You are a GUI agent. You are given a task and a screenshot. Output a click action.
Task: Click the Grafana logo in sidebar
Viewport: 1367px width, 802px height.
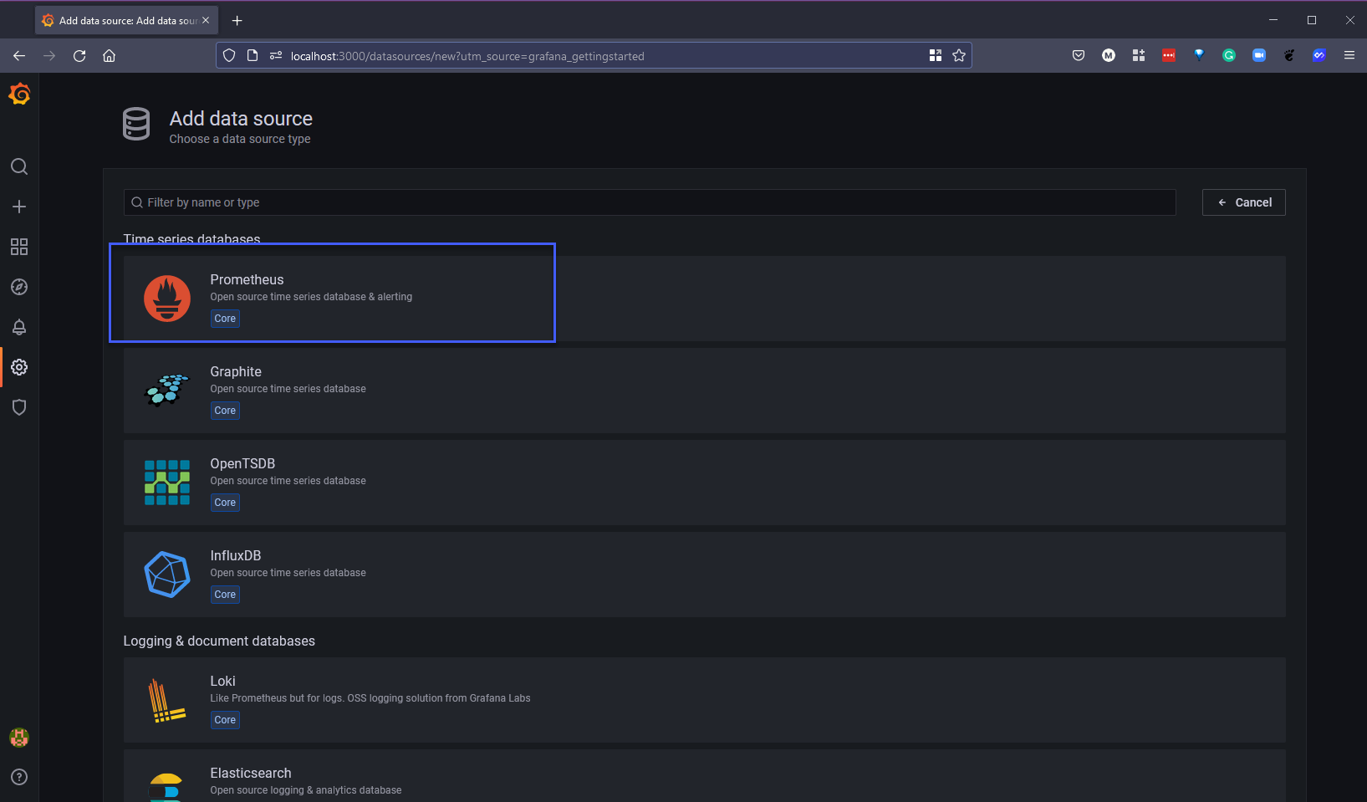coord(19,95)
